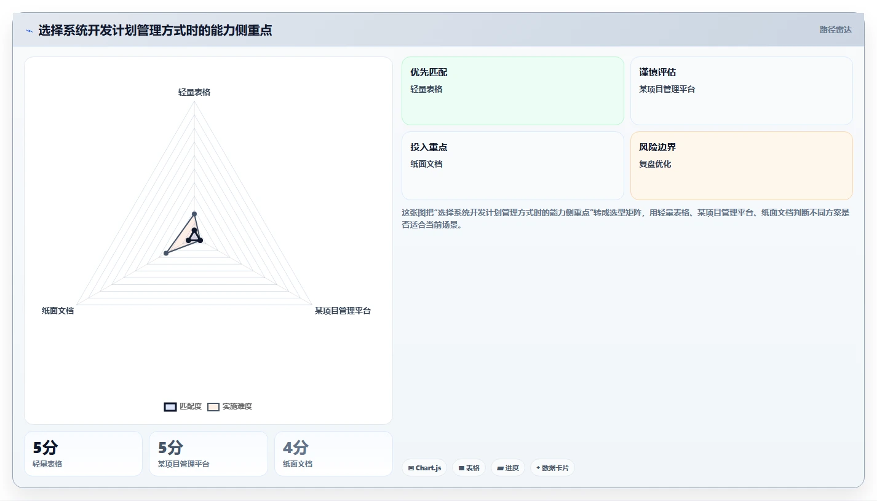This screenshot has width=877, height=501.
Task: Click the 纸面文档 radar axis label
Action: [x=58, y=311]
